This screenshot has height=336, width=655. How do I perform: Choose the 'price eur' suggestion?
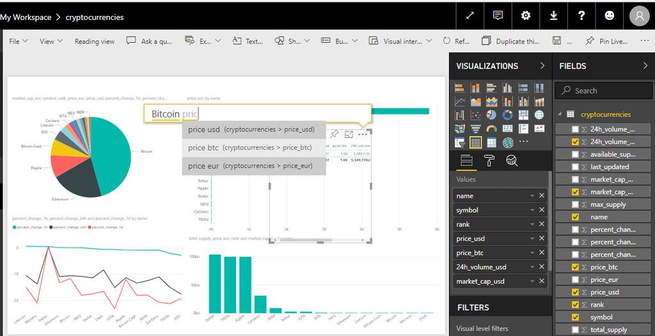click(254, 166)
